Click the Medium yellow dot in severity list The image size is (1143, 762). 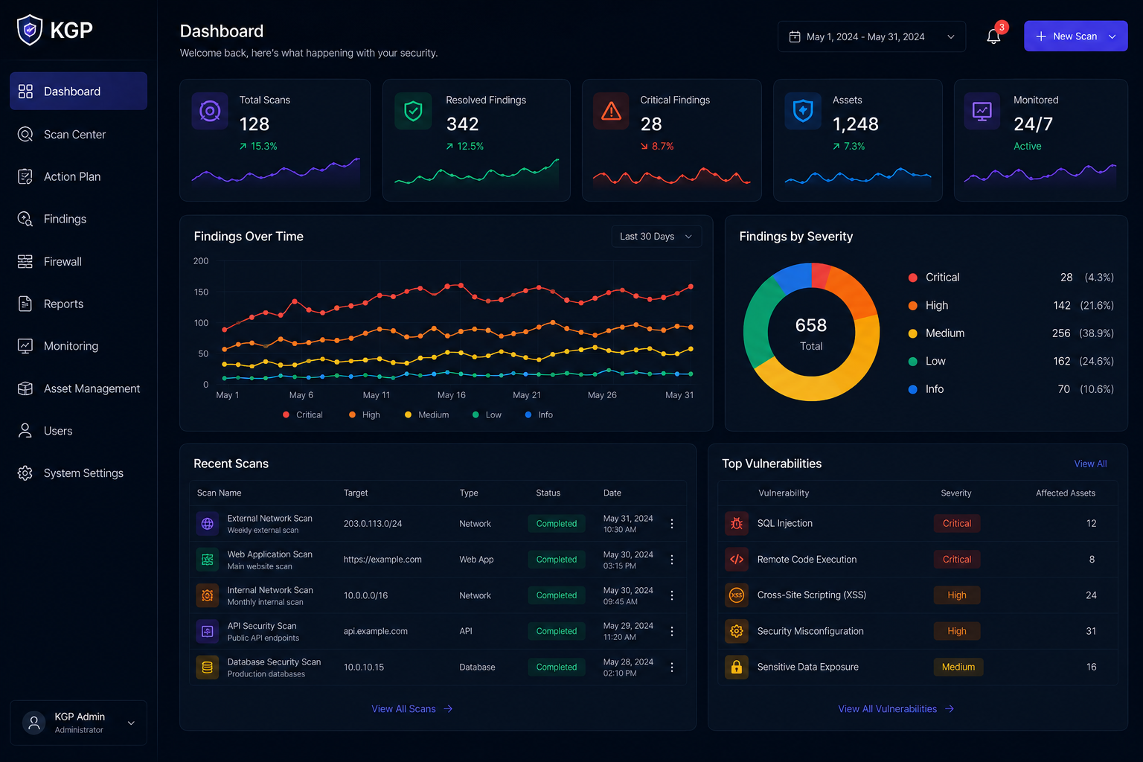(913, 333)
